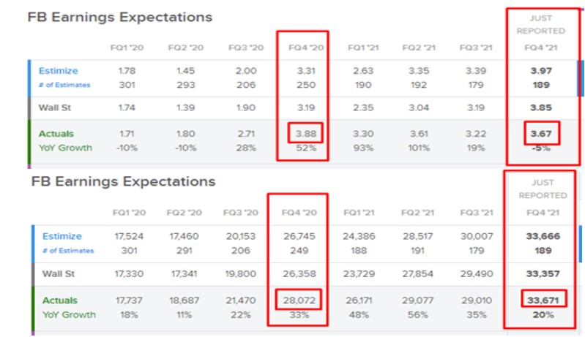Select the Wall St row in revenue table
Image resolution: width=585 pixels, height=337 pixels.
pos(305,274)
